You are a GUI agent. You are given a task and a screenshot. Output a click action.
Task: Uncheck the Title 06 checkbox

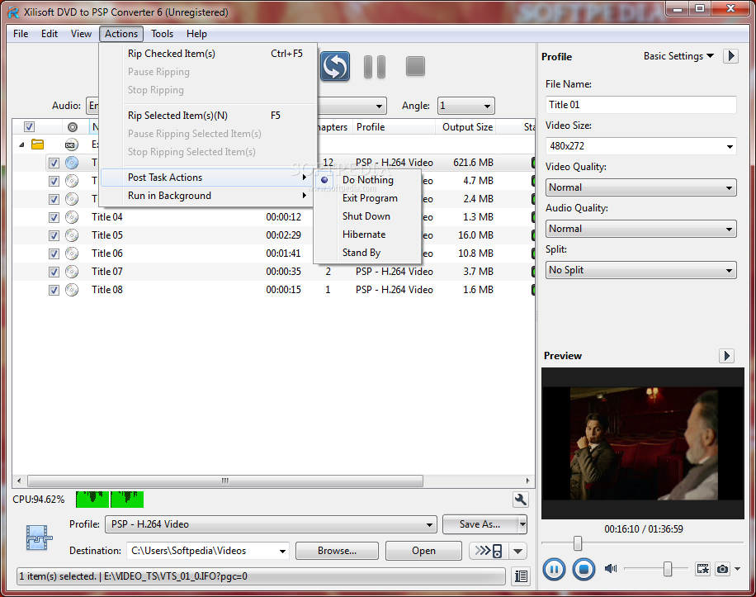click(54, 253)
